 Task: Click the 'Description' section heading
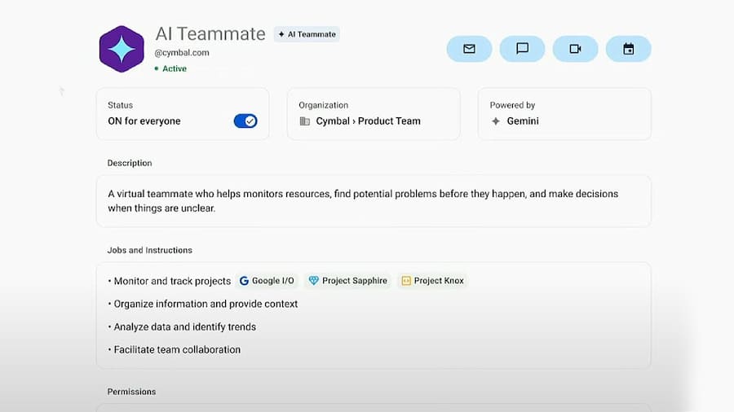coord(130,163)
